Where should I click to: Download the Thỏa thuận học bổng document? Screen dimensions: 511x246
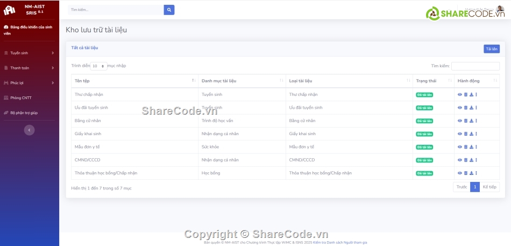[x=471, y=173]
